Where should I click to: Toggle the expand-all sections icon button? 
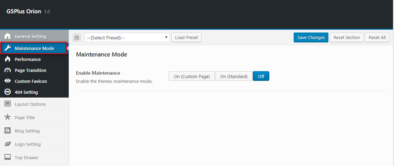click(x=77, y=37)
